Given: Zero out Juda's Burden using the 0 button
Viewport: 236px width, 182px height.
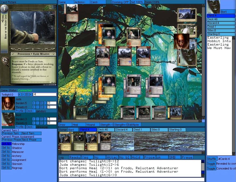Looking at the screenshot, I should pos(41,103).
